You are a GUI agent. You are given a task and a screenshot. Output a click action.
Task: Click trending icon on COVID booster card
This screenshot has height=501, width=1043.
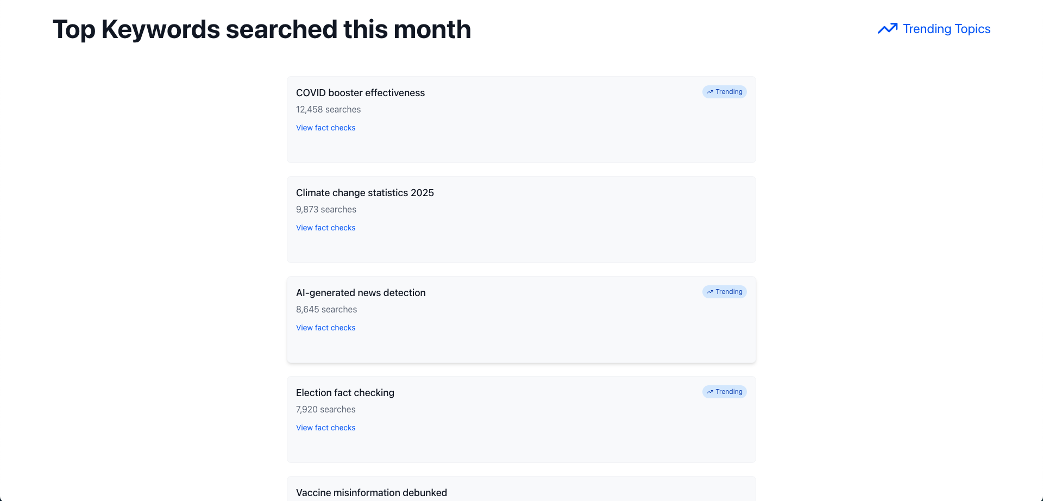pyautogui.click(x=710, y=92)
